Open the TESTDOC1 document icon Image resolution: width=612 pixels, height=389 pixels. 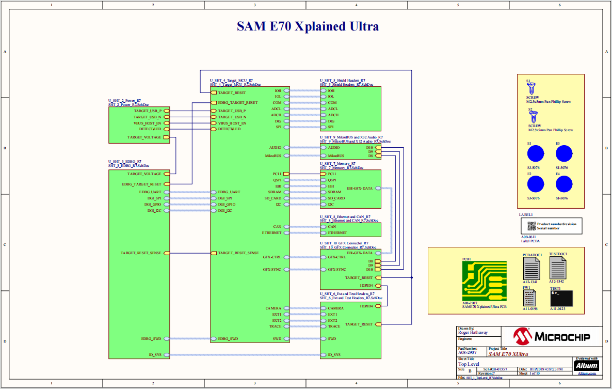tap(558, 268)
